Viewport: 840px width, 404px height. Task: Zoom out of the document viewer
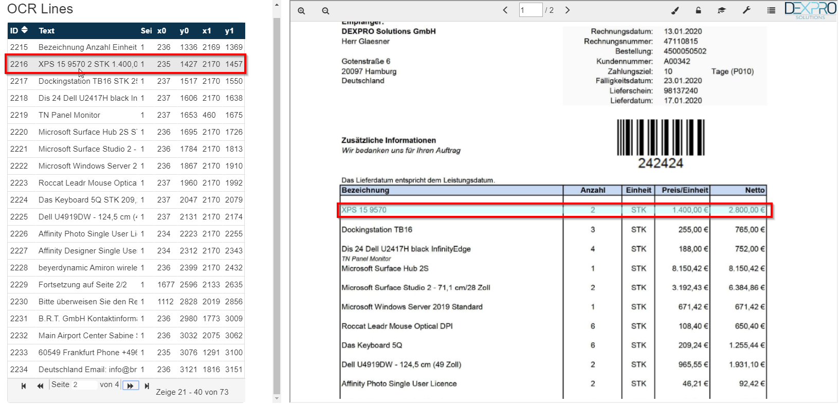click(x=325, y=11)
